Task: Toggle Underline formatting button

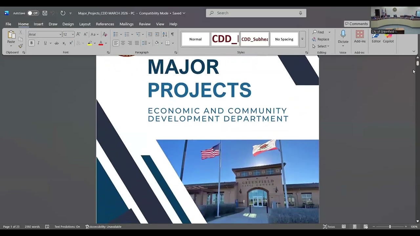Action: point(45,43)
